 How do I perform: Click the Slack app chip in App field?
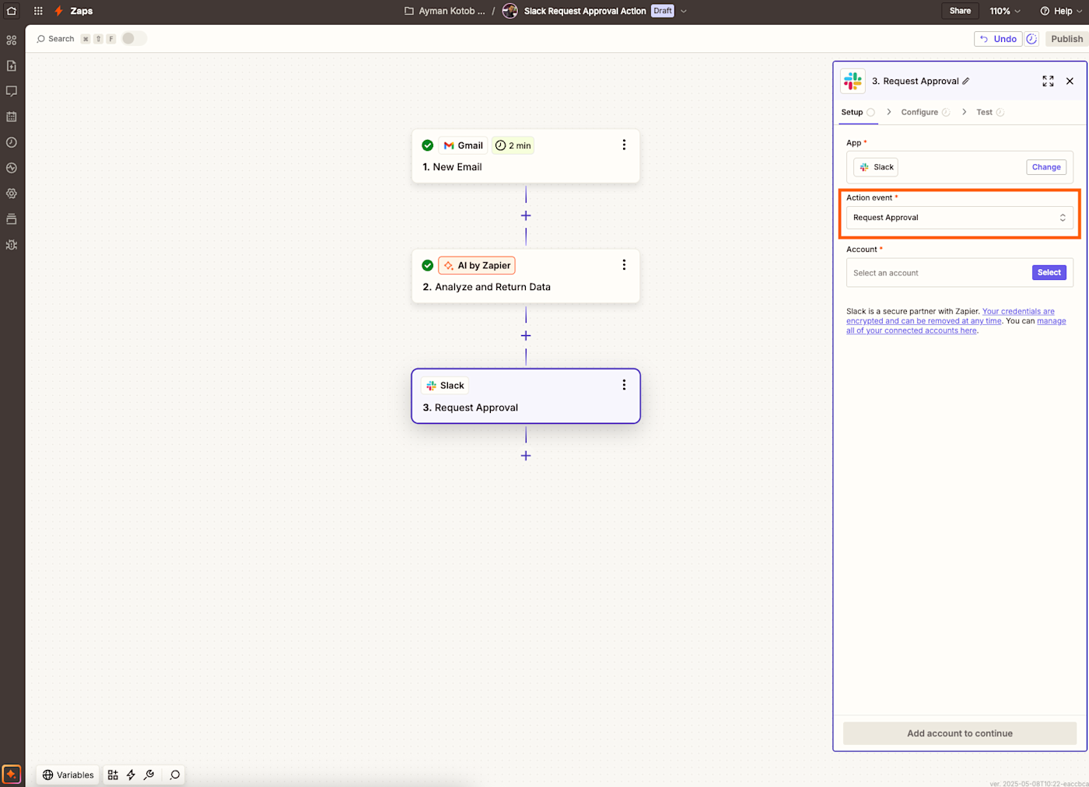pyautogui.click(x=876, y=167)
